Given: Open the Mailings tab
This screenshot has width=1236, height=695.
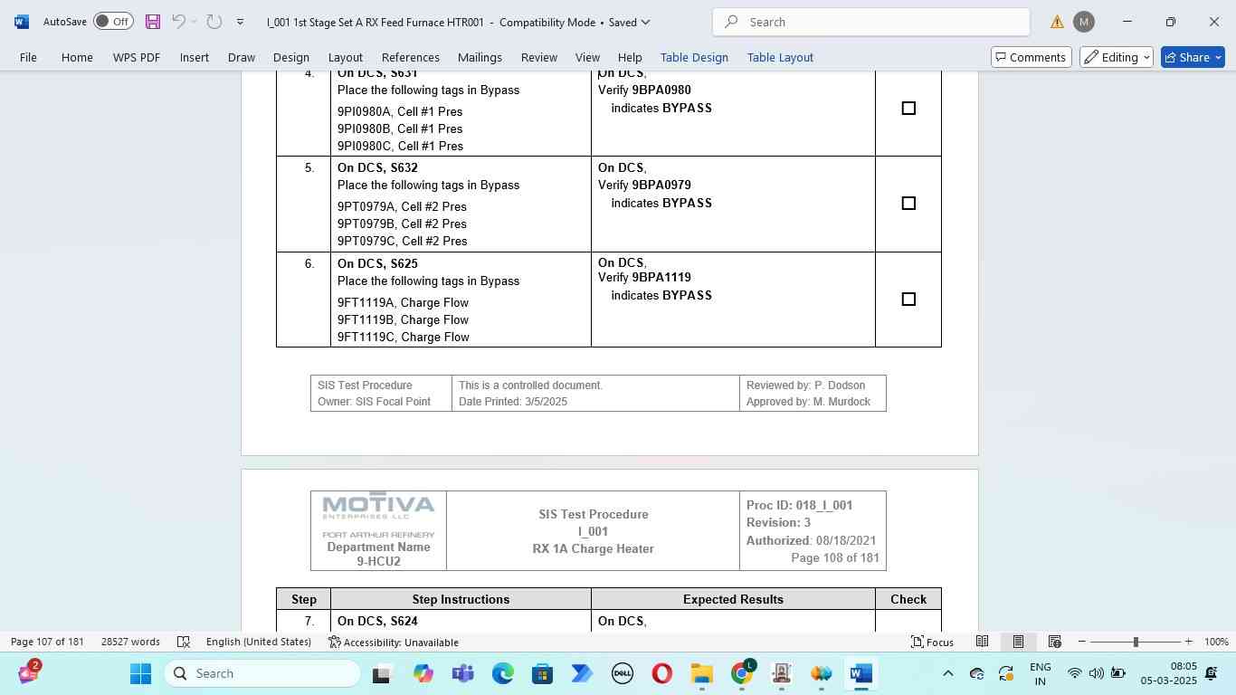Looking at the screenshot, I should [x=480, y=57].
